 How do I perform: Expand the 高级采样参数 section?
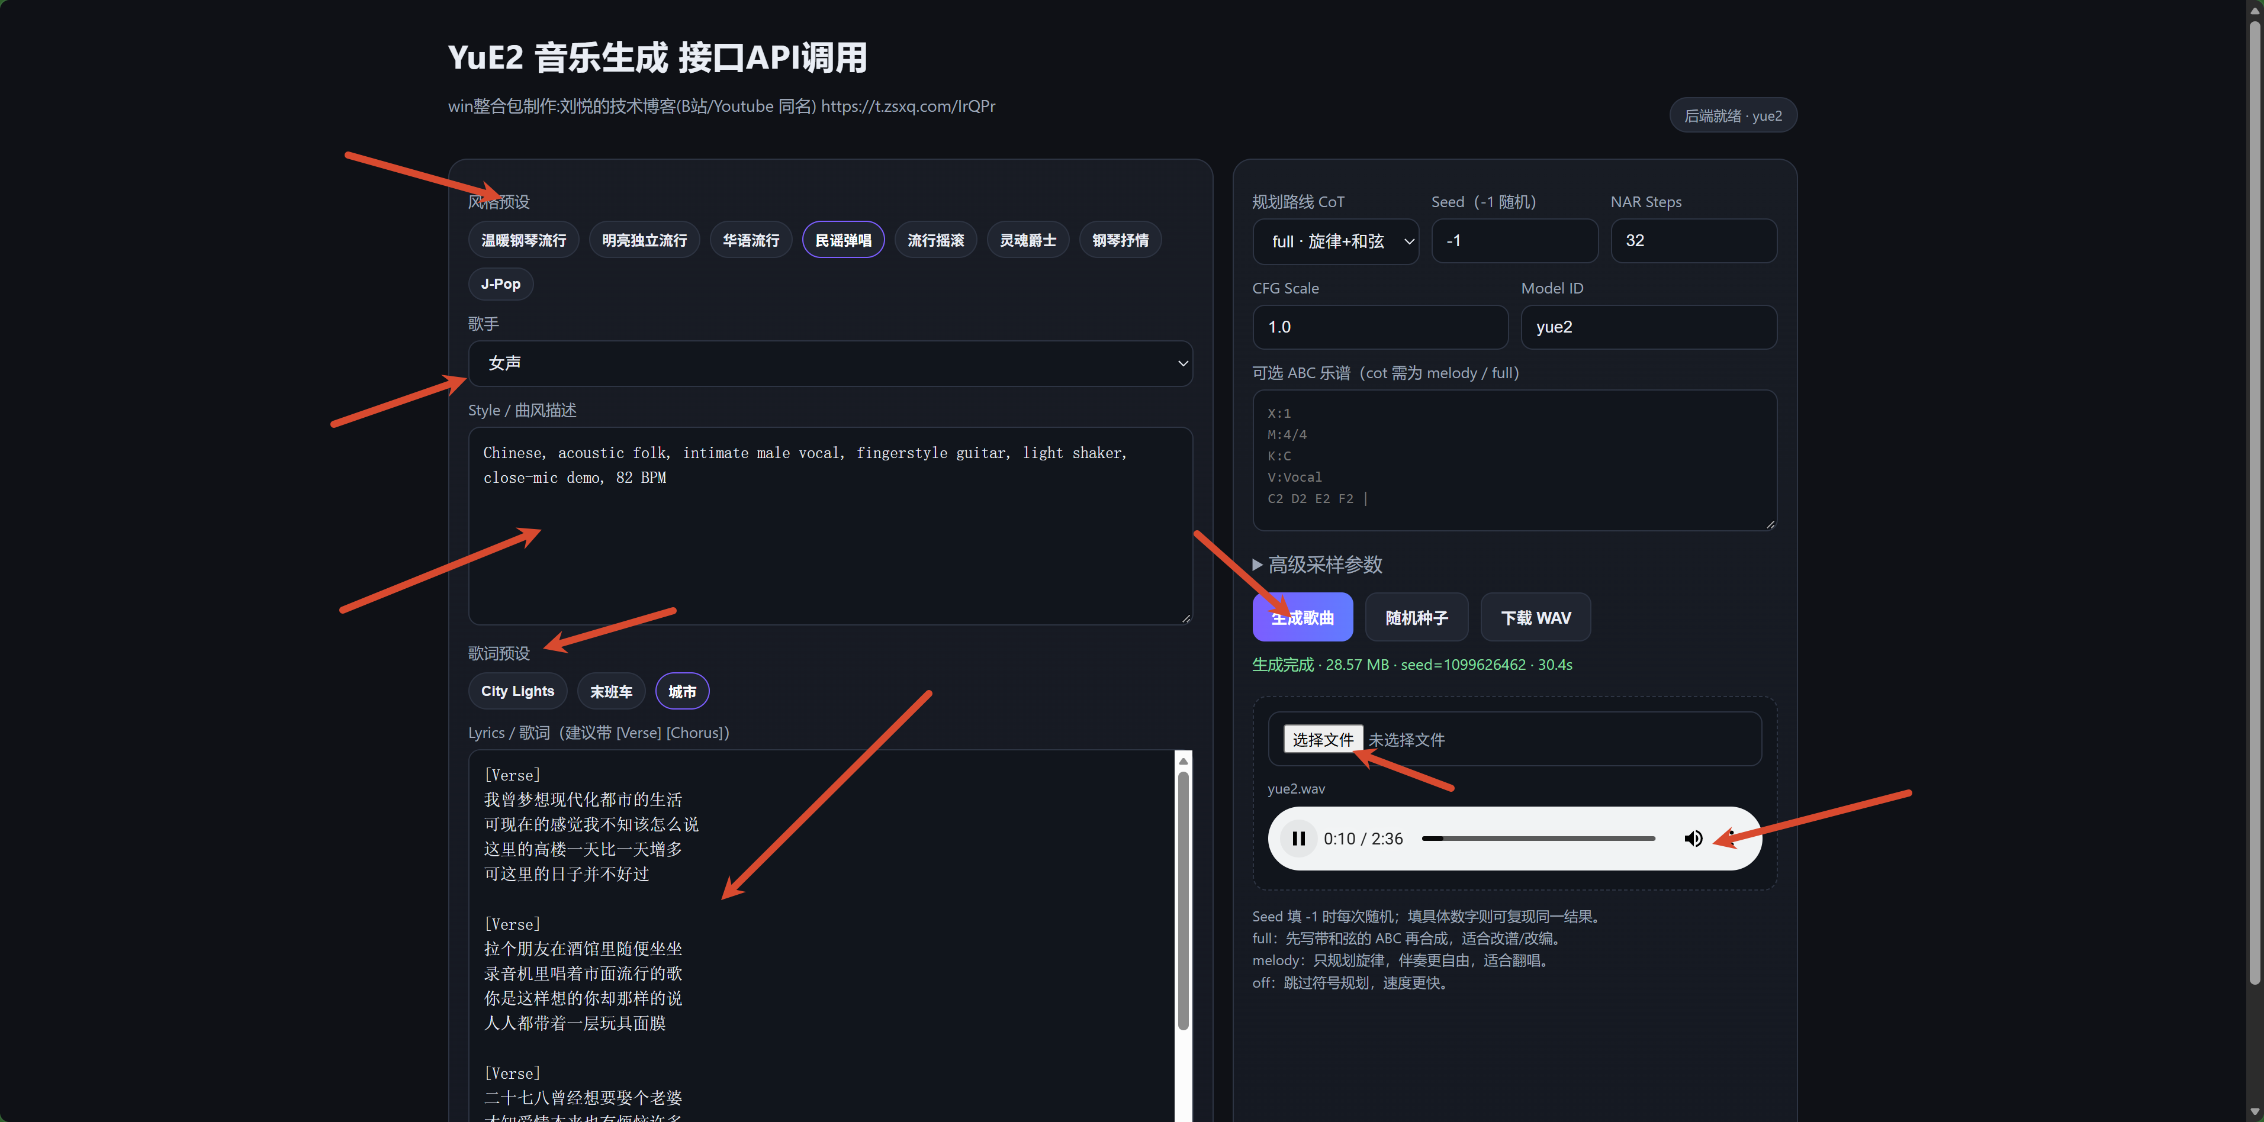click(1317, 564)
